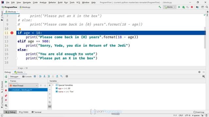Select the Debugger tab
209x117 pixels.
[x=14, y=77]
